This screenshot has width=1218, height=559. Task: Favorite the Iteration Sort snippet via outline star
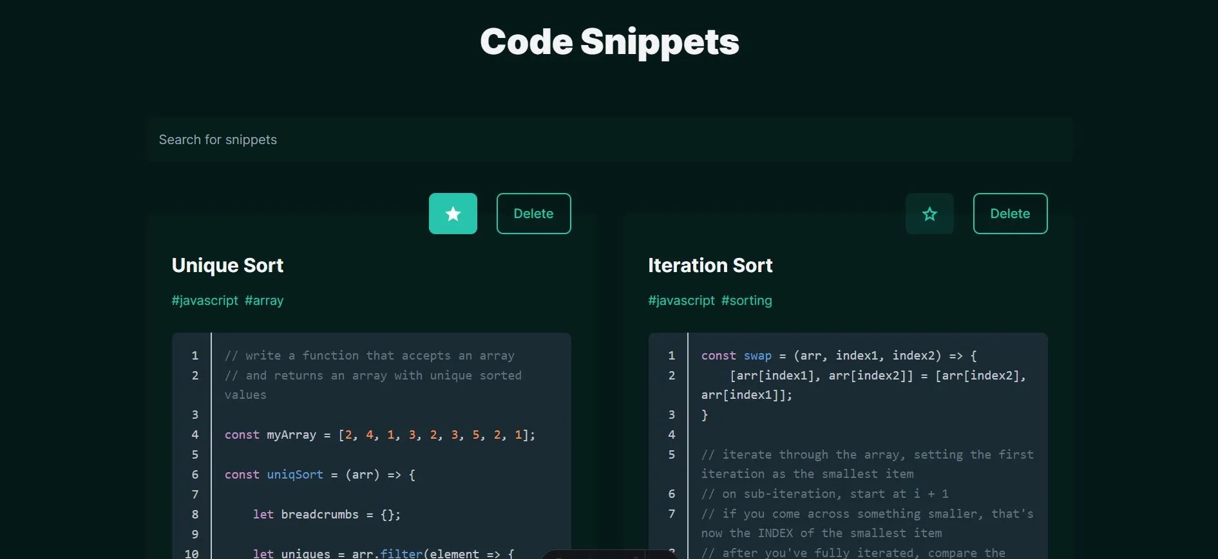pos(929,214)
